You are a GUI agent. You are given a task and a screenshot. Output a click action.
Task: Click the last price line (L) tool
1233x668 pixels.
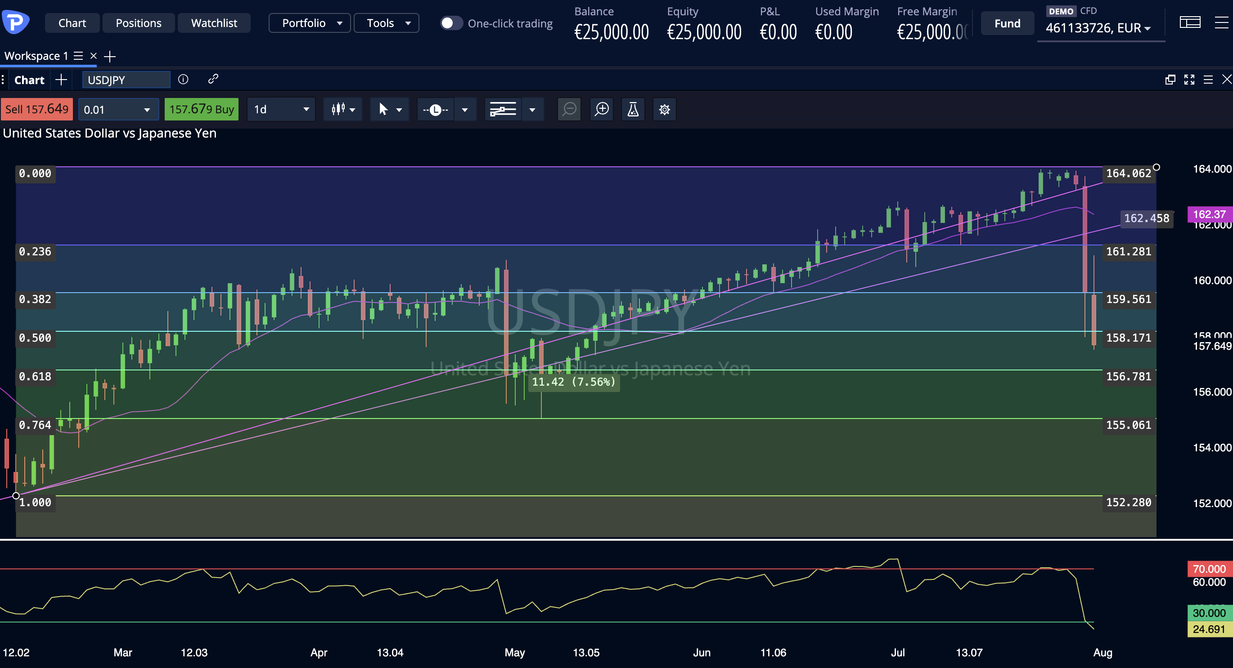435,110
